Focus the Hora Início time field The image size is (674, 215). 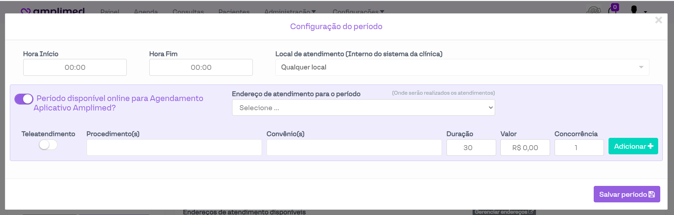(75, 67)
